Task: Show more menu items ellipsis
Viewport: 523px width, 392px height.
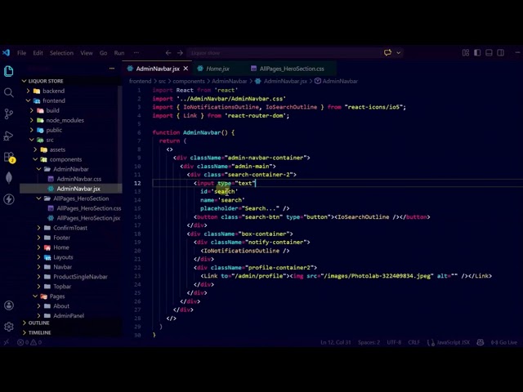Action: (x=136, y=53)
